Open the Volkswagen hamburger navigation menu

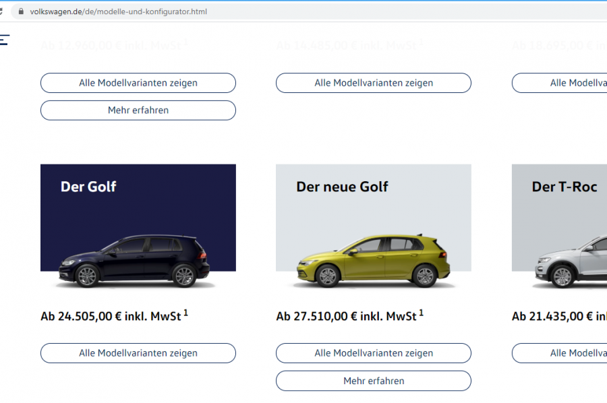tap(4, 40)
